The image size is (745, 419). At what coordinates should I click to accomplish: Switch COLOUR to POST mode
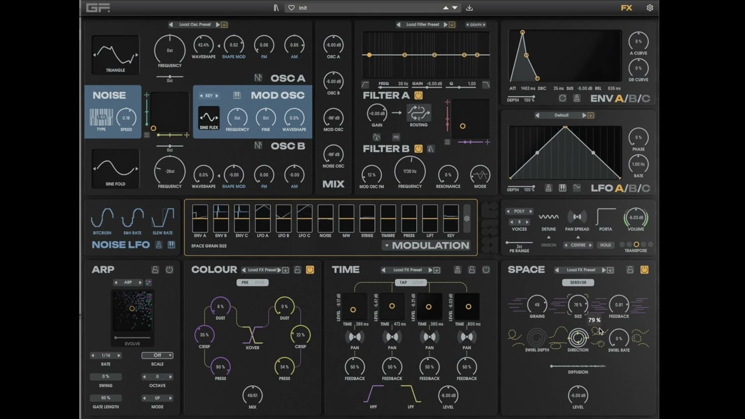(x=260, y=283)
